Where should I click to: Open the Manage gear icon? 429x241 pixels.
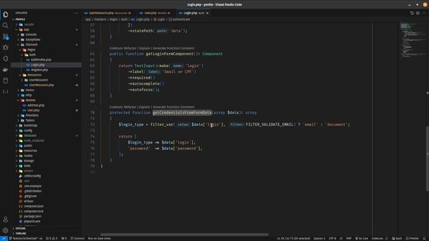click(x=5, y=230)
